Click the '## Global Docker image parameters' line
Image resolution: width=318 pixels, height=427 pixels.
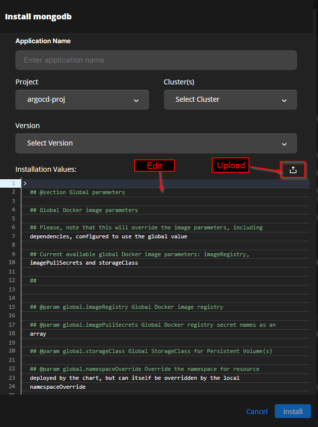coord(84,210)
